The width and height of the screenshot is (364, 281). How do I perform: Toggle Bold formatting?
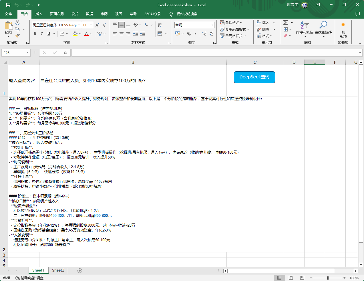coord(35,34)
